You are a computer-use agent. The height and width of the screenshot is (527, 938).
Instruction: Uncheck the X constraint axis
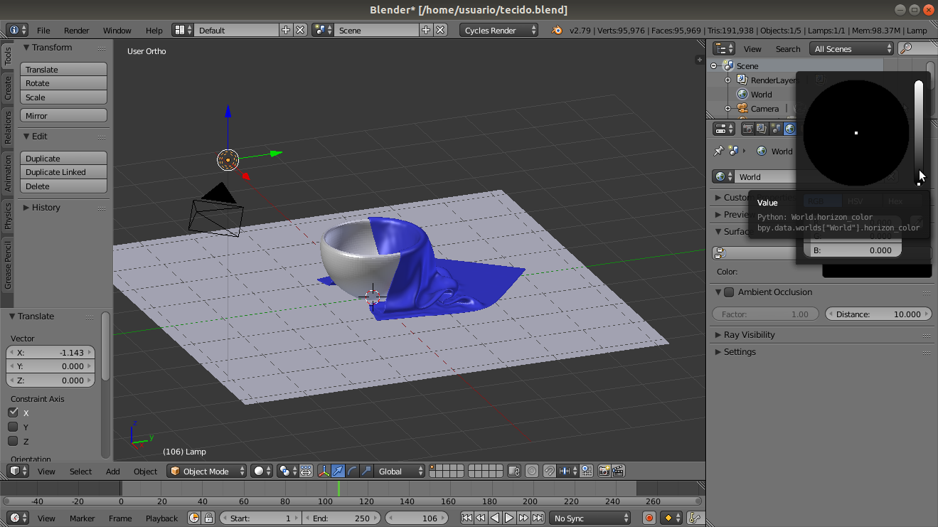(13, 412)
